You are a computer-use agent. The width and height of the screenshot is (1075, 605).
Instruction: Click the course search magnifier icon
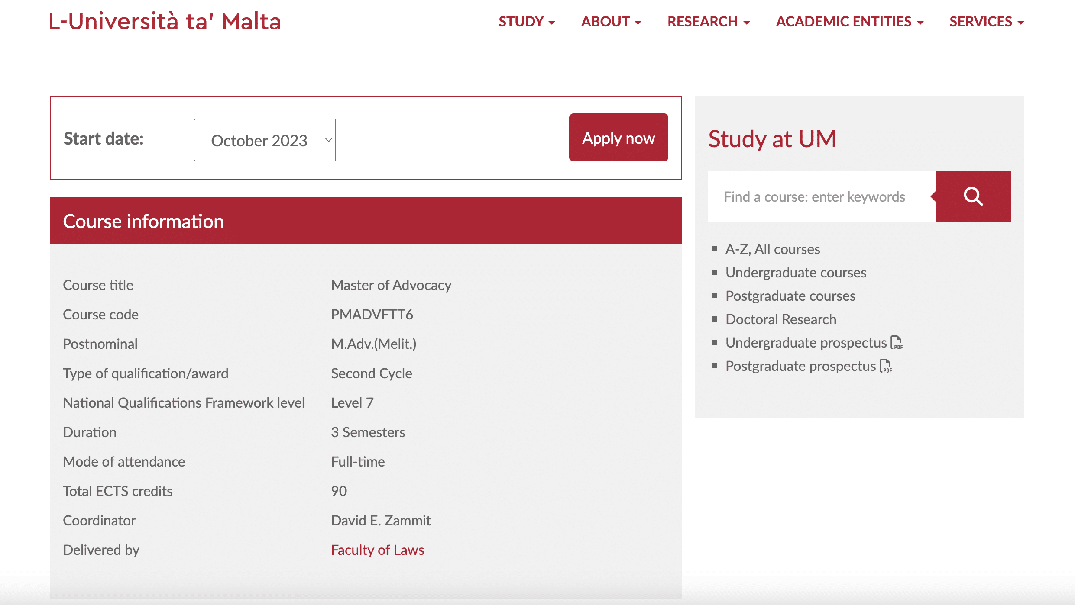coord(973,196)
